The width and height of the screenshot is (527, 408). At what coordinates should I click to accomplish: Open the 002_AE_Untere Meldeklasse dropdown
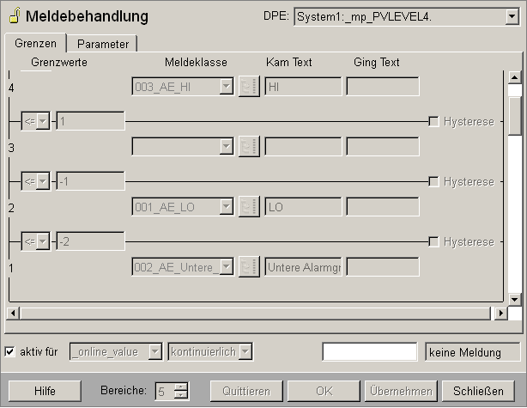click(227, 267)
